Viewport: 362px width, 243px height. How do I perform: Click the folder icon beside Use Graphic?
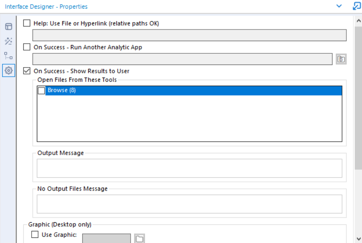coord(139,239)
